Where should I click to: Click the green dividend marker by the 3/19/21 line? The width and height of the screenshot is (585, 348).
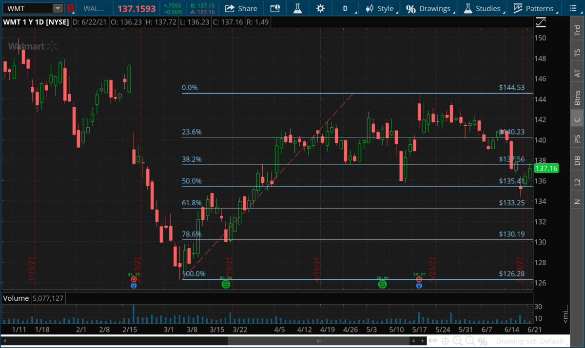226,284
